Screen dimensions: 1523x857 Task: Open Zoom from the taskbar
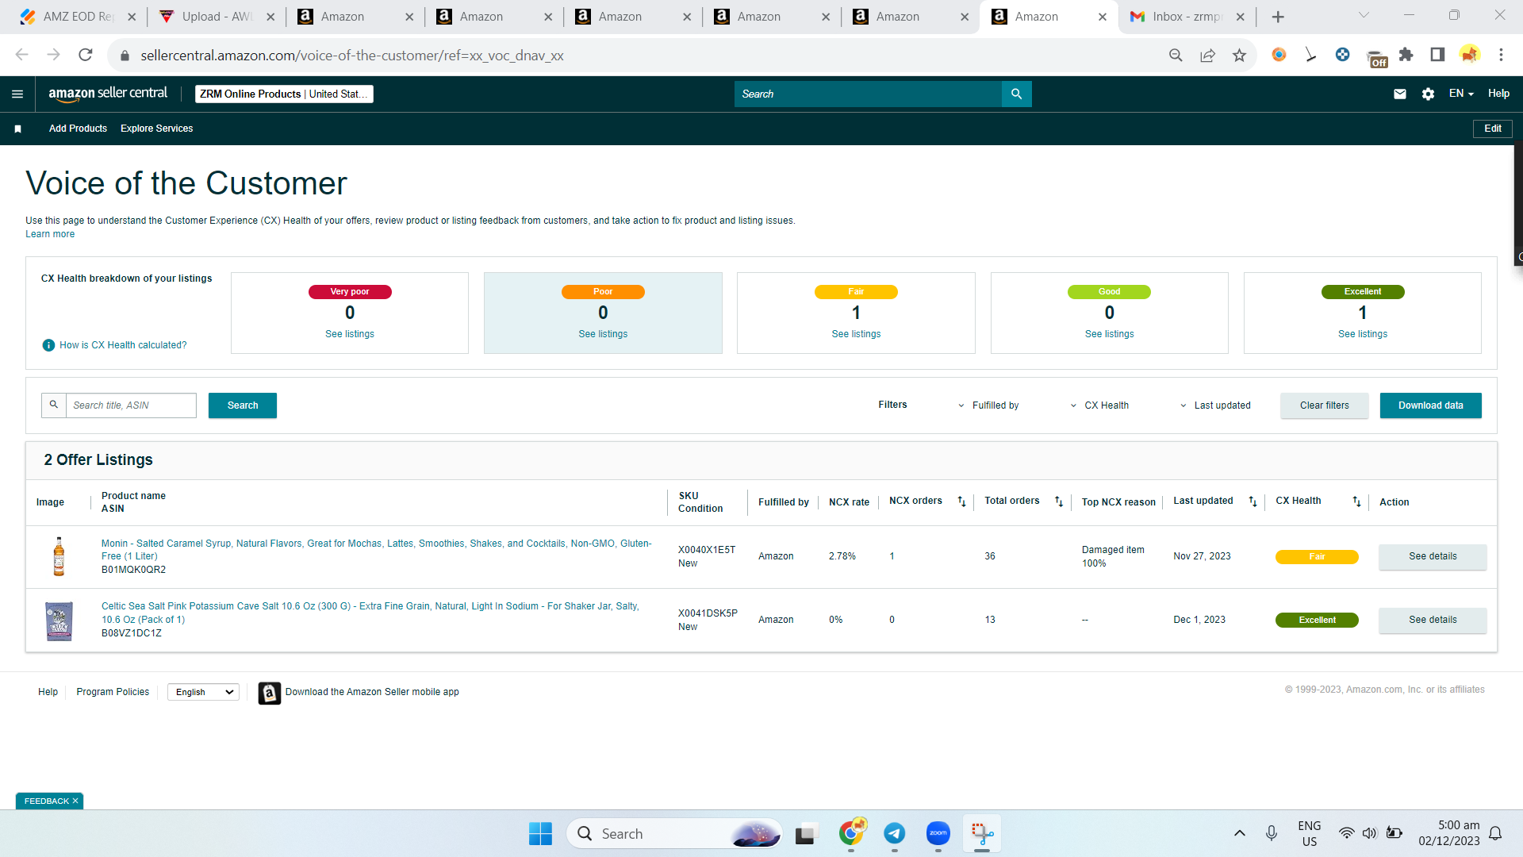[938, 833]
